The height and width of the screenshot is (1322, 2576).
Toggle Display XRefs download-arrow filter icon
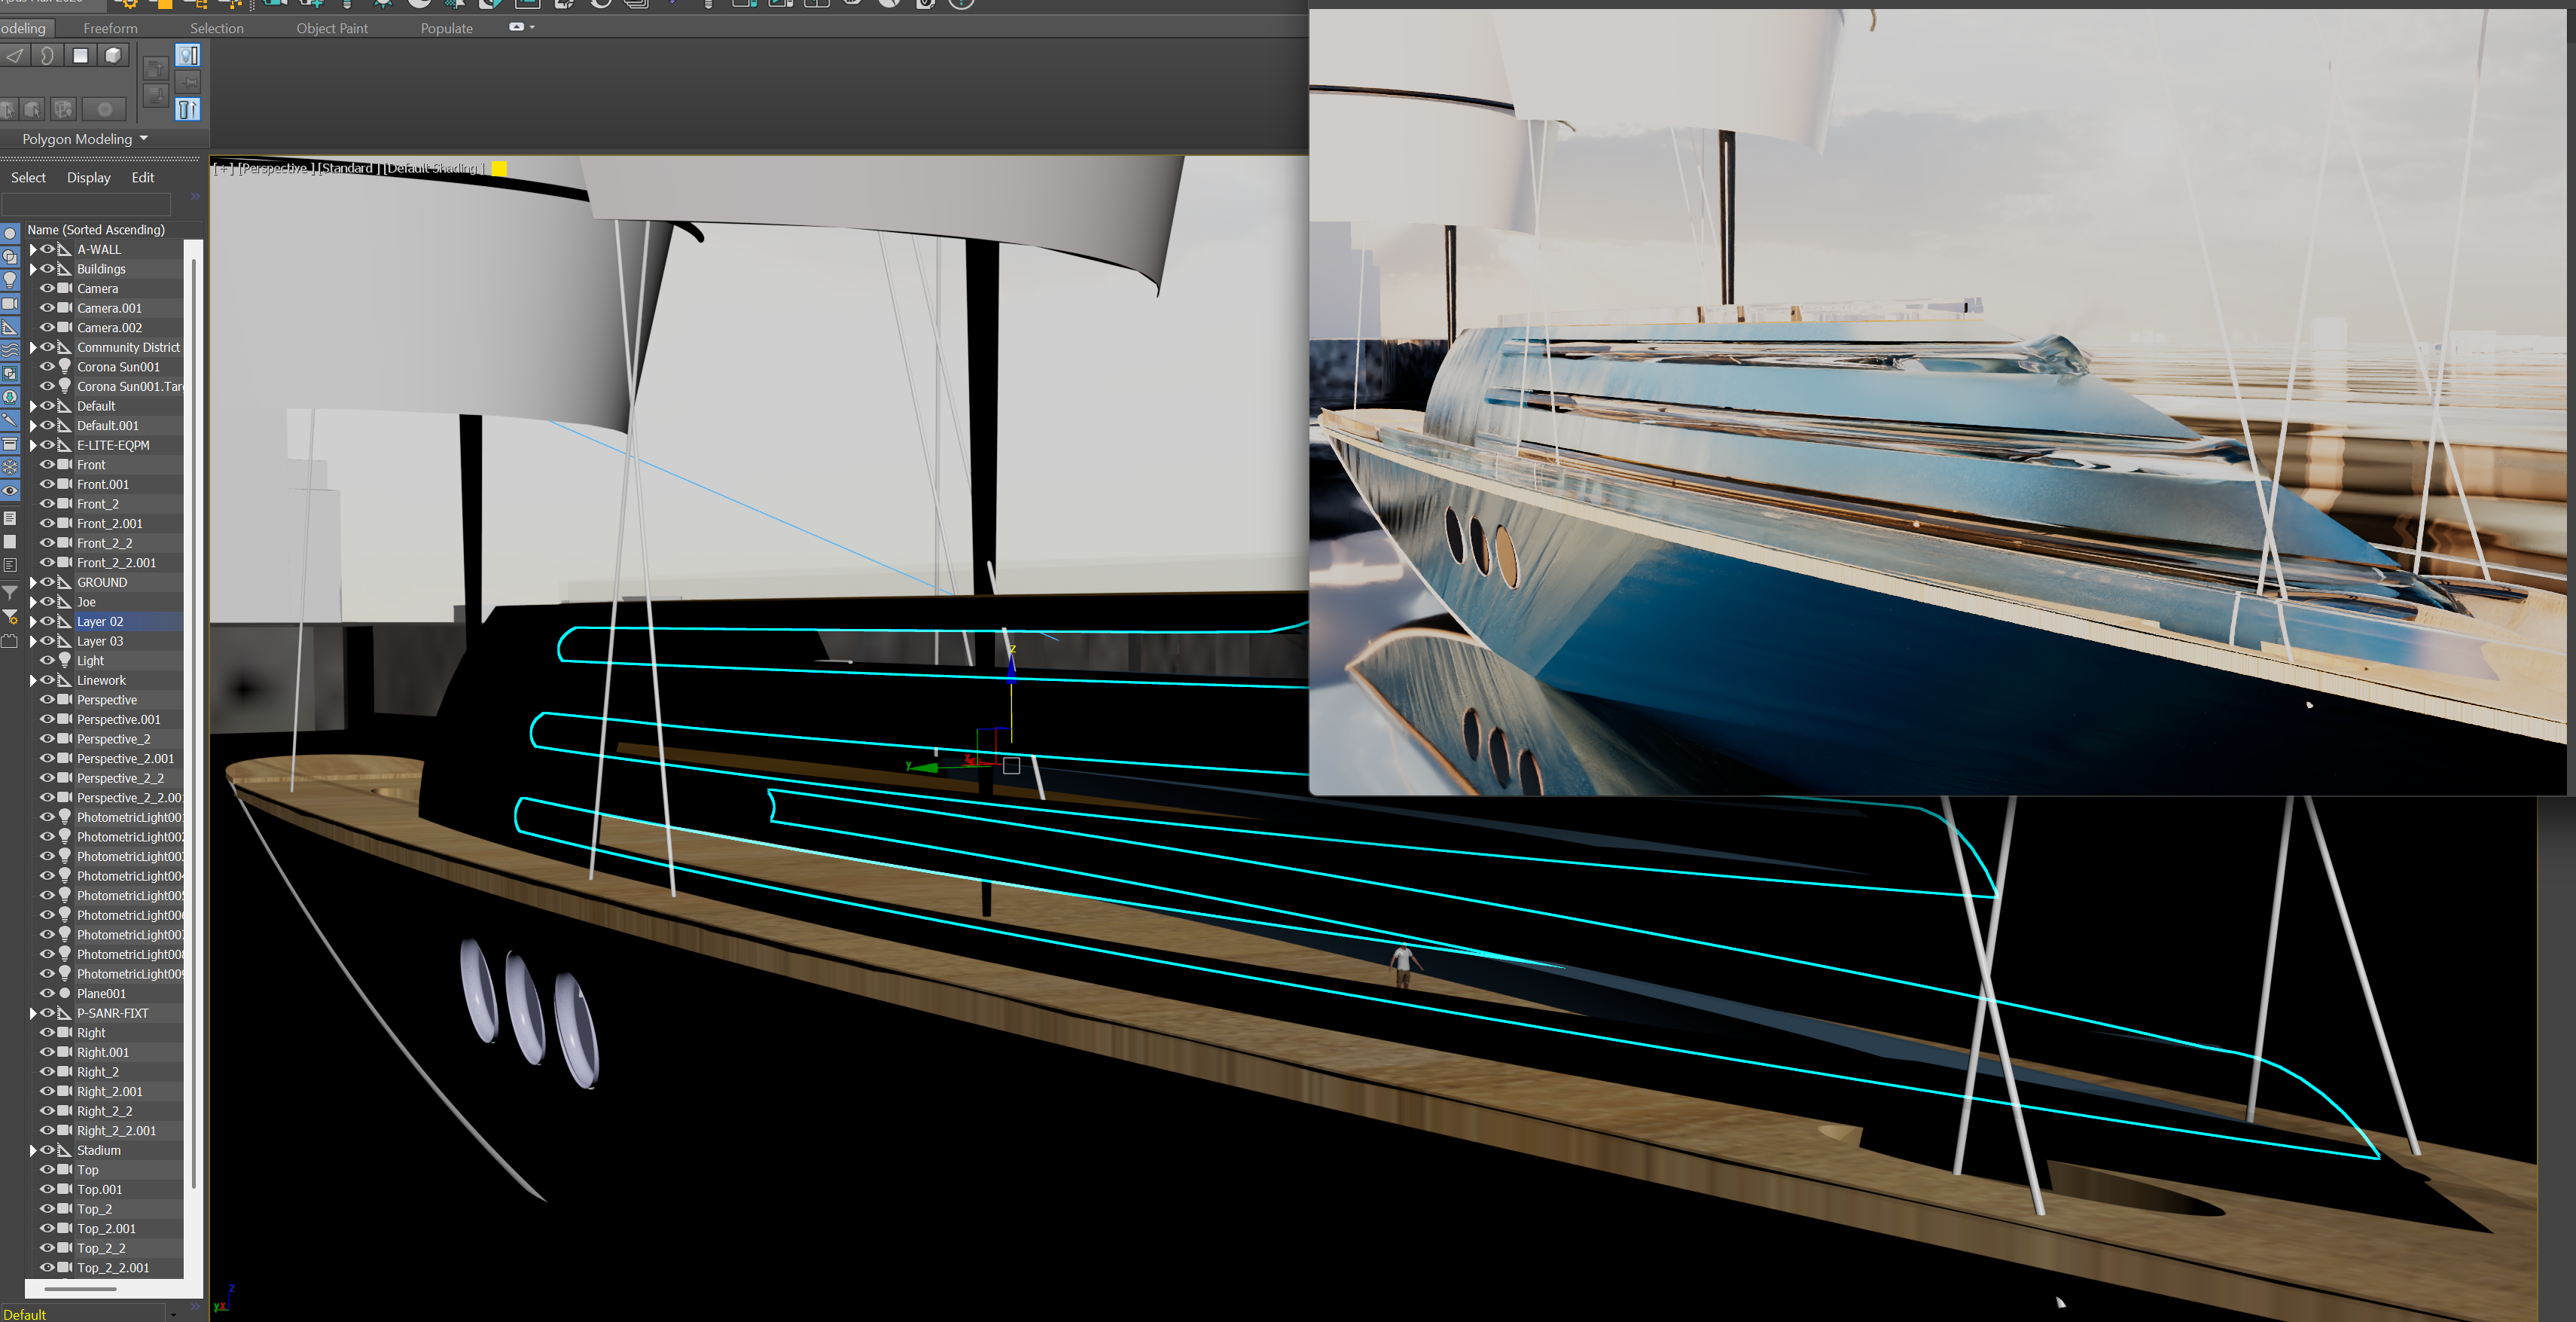(x=10, y=397)
